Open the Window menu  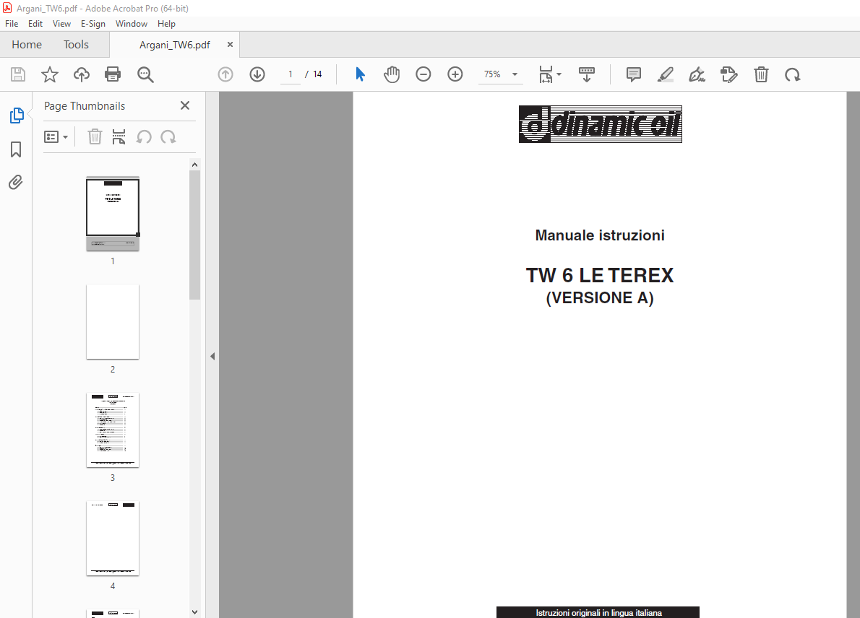131,24
